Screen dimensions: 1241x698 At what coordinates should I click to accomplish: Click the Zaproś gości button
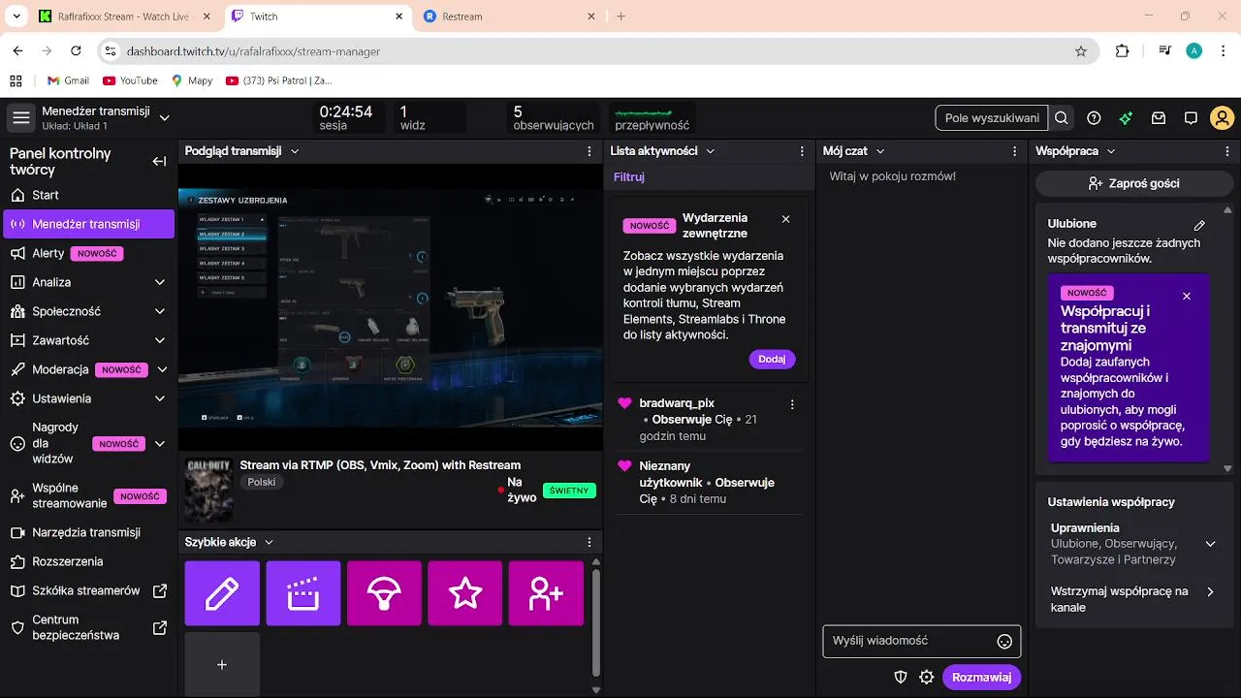click(1132, 183)
